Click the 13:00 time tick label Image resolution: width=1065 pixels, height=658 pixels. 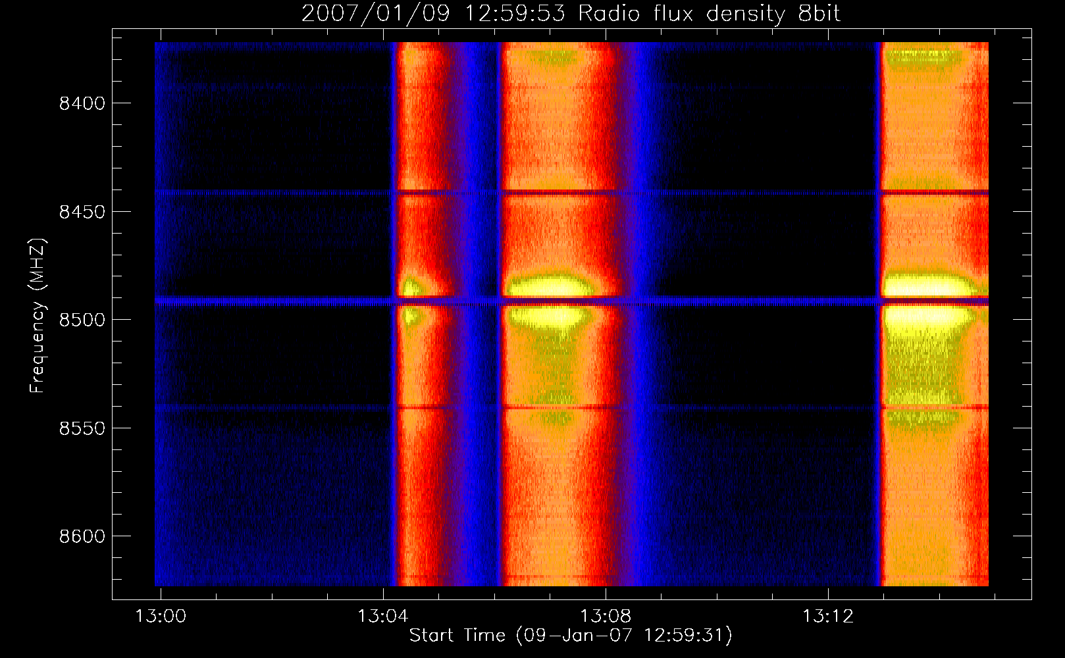tap(161, 616)
